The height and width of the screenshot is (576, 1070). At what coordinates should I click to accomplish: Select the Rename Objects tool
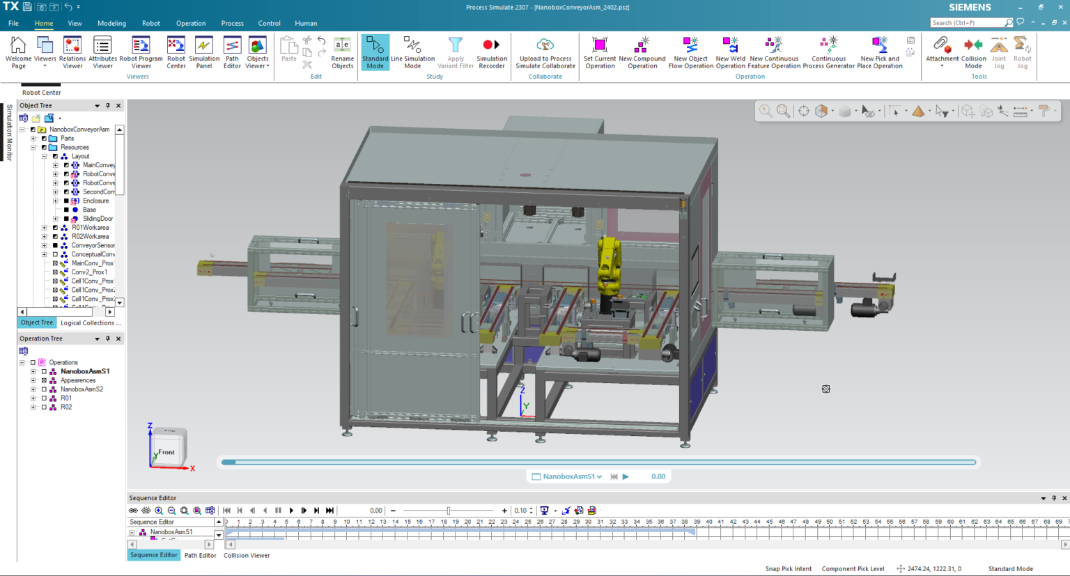coord(342,52)
